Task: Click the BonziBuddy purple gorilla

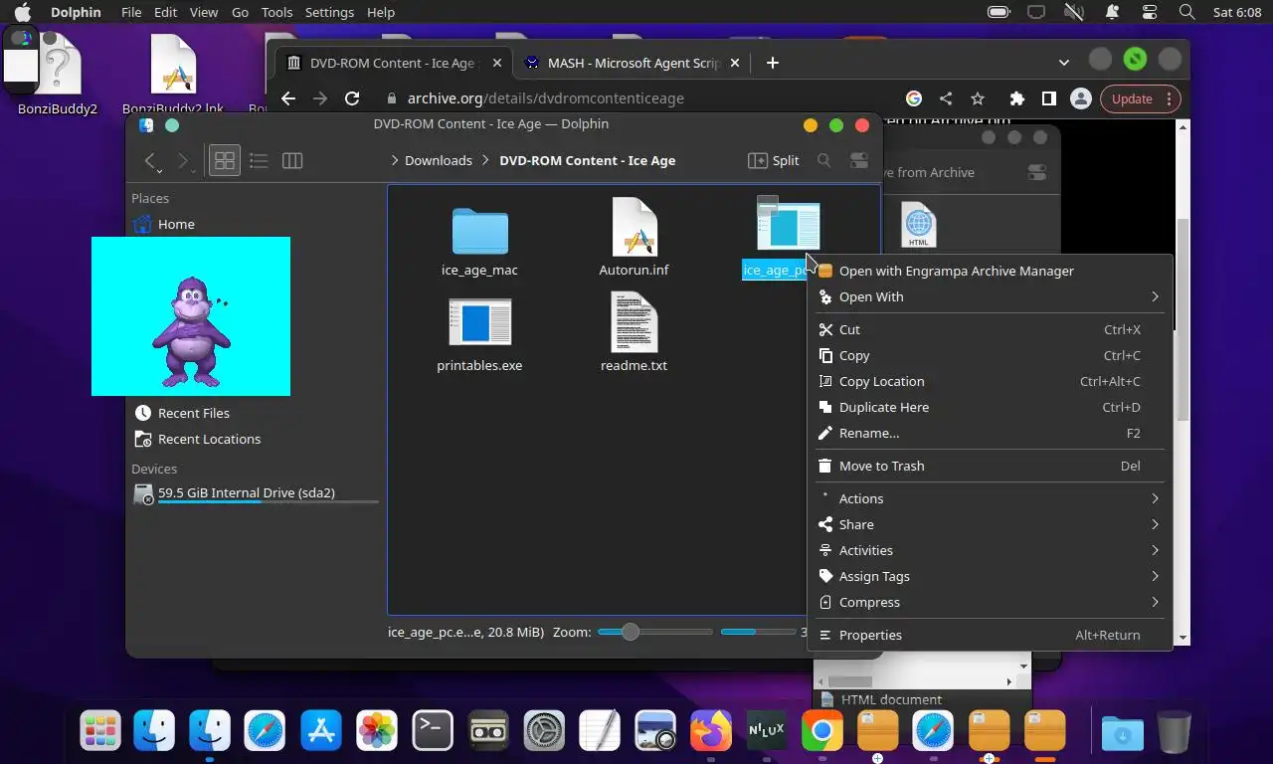Action: (x=190, y=331)
